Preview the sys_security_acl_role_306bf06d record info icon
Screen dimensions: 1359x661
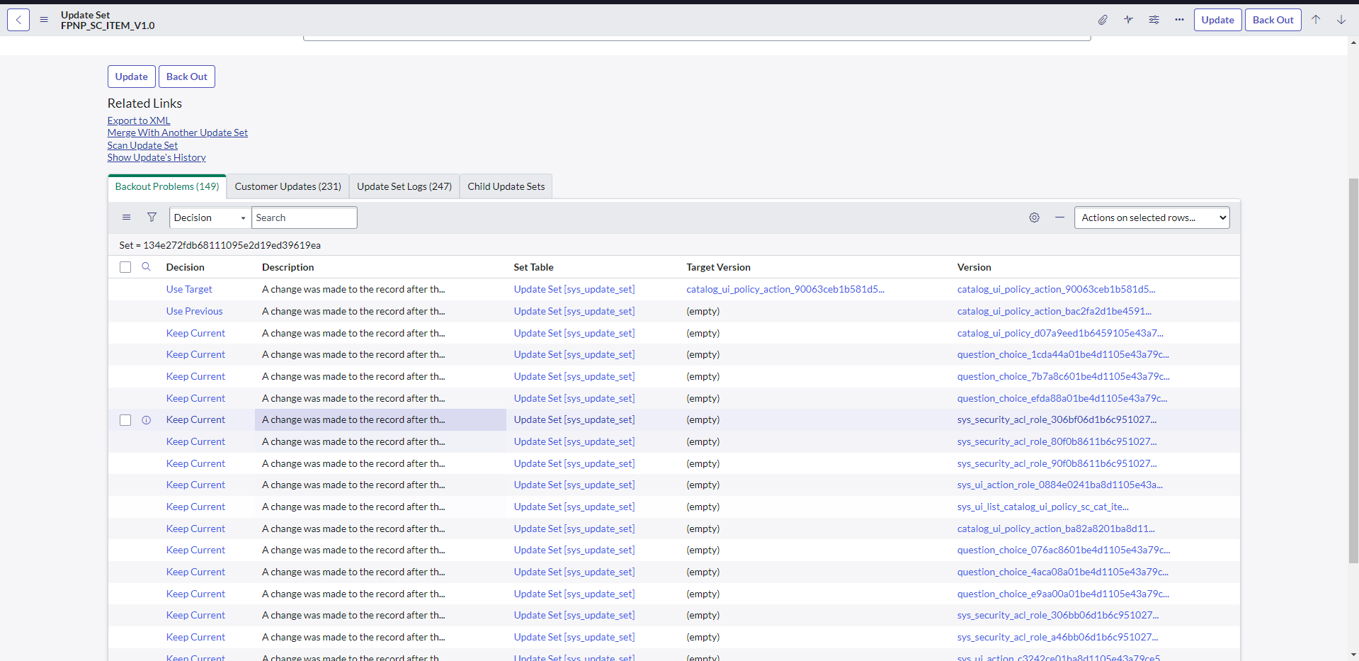coord(146,420)
